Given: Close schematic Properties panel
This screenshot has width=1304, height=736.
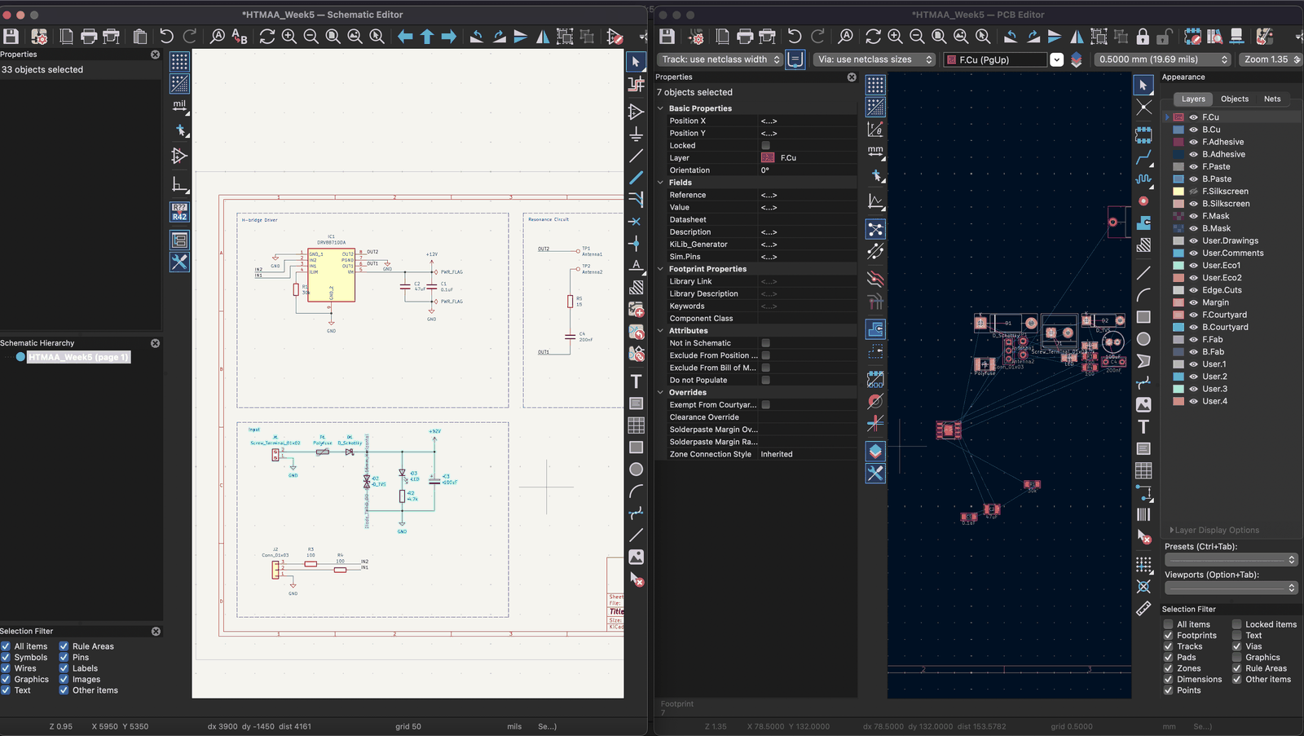Looking at the screenshot, I should tap(155, 55).
